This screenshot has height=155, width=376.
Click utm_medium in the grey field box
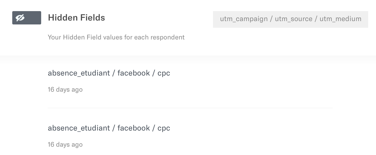pyautogui.click(x=340, y=19)
